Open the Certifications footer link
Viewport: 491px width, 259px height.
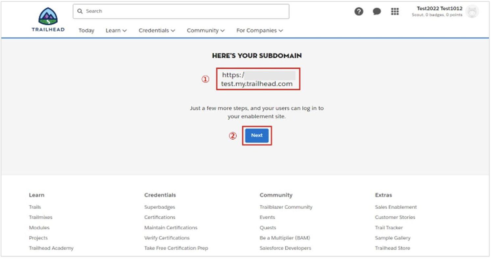tap(160, 217)
